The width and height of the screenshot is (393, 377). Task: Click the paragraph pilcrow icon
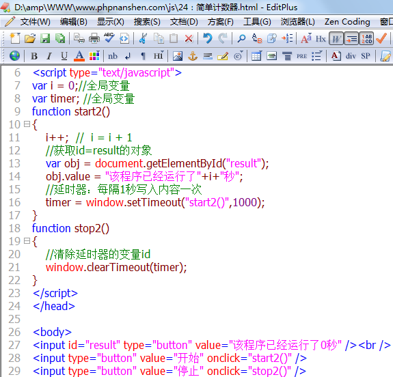(143, 56)
